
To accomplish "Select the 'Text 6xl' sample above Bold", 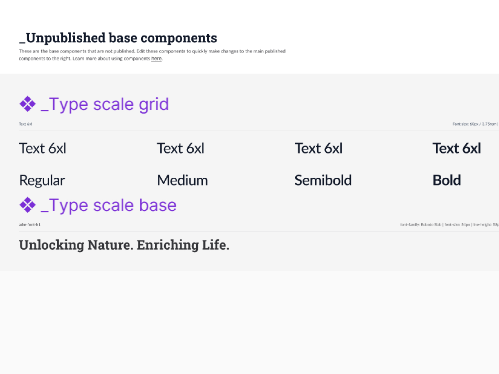I will (x=456, y=148).
